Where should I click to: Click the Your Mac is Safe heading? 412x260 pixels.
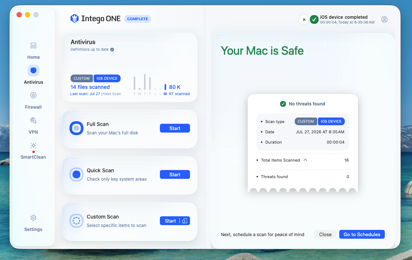click(x=262, y=51)
